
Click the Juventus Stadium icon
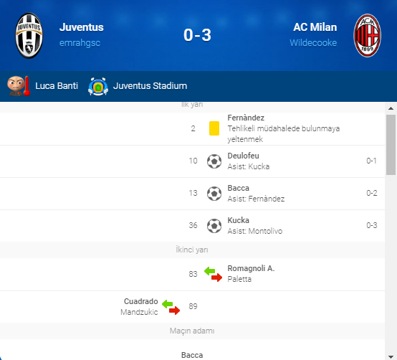coord(98,86)
